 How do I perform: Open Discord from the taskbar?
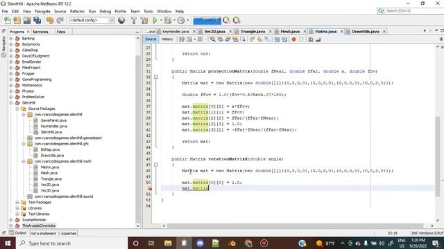click(x=200, y=243)
